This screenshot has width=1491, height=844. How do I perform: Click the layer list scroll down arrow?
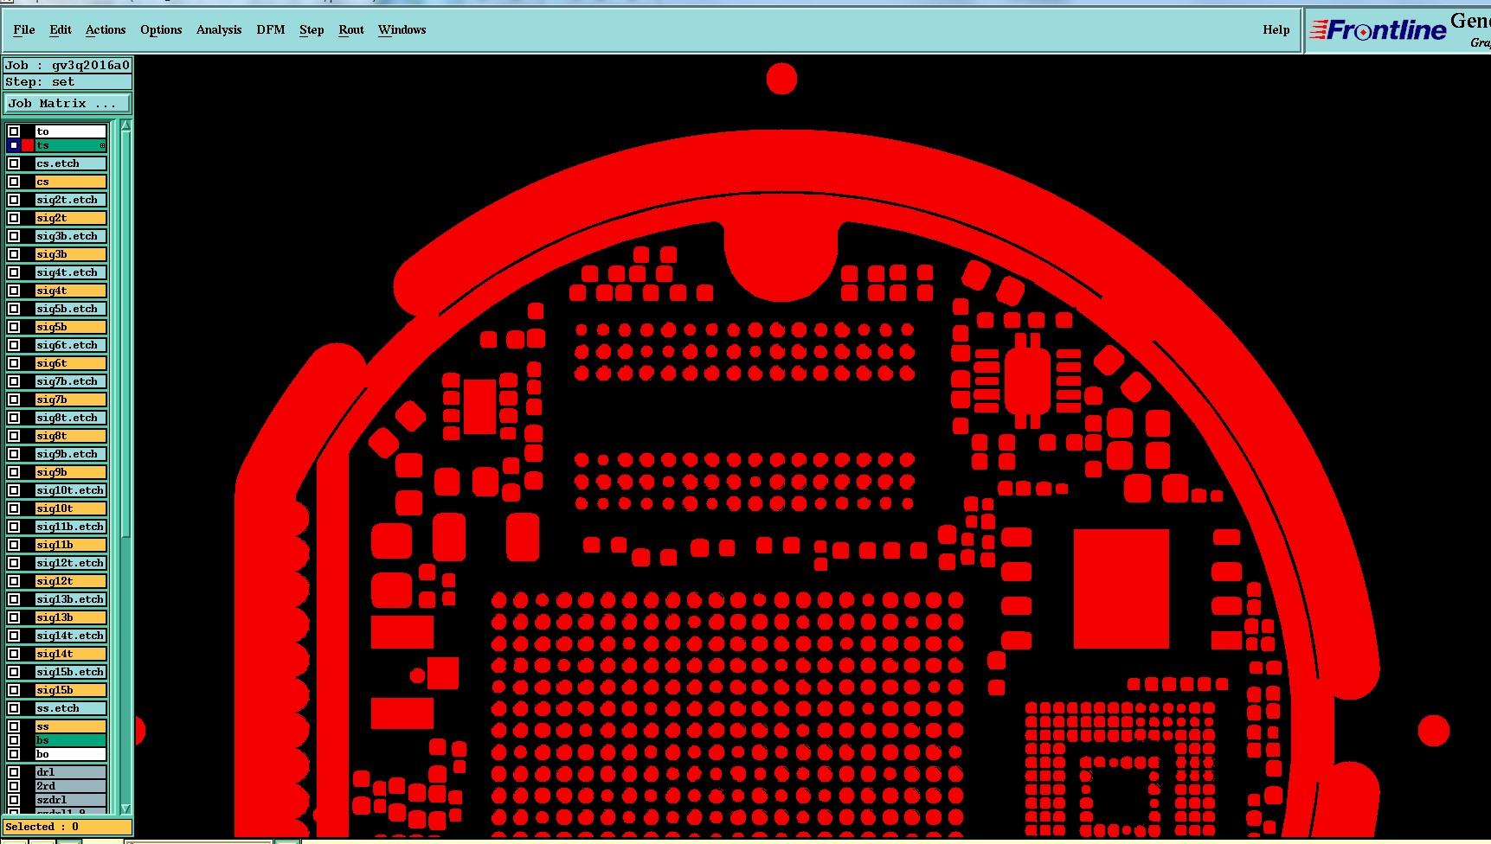[125, 809]
